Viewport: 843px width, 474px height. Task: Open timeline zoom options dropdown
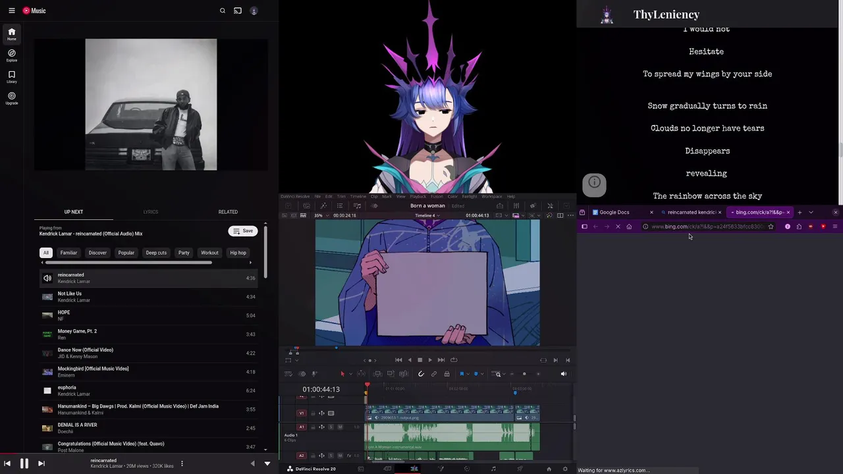click(504, 374)
